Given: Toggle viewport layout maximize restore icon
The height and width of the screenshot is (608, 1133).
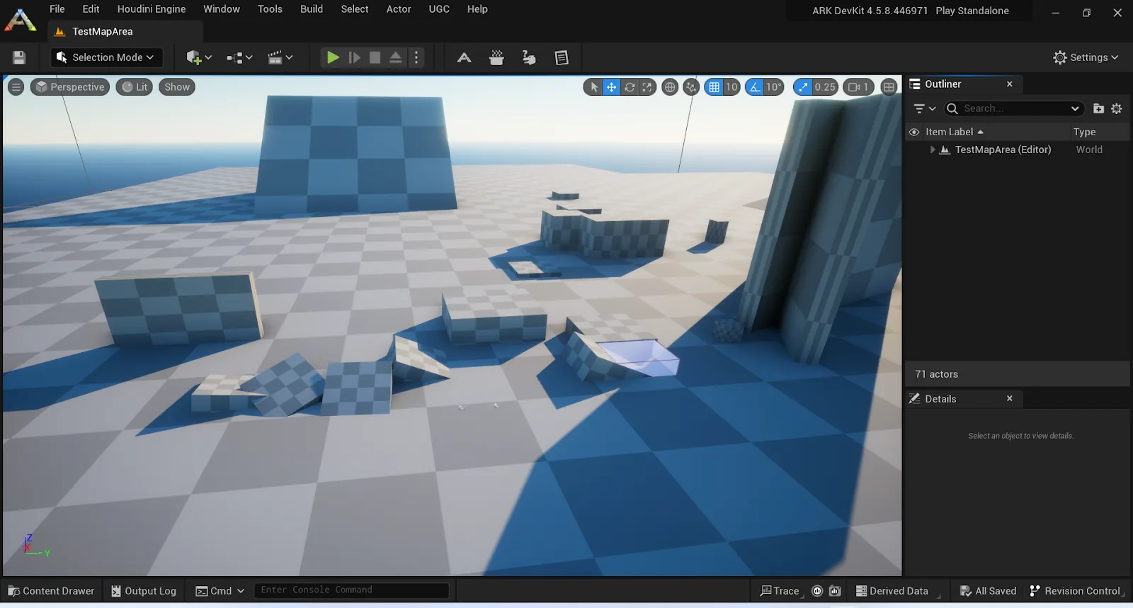Looking at the screenshot, I should [889, 87].
